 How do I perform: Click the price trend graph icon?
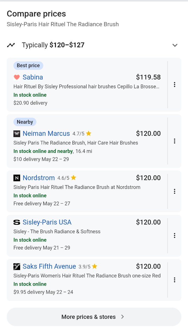click(x=11, y=45)
